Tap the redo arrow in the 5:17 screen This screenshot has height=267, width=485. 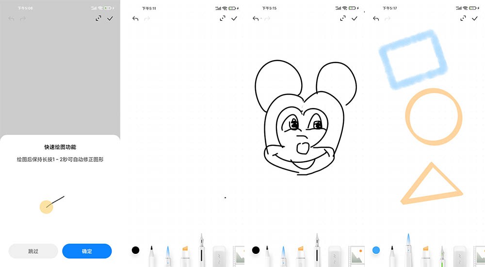click(x=387, y=18)
